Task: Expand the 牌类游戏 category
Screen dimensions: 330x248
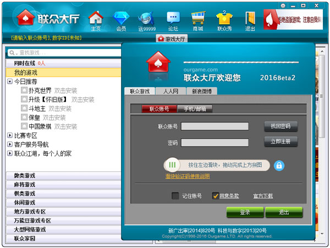Action: tap(64, 175)
